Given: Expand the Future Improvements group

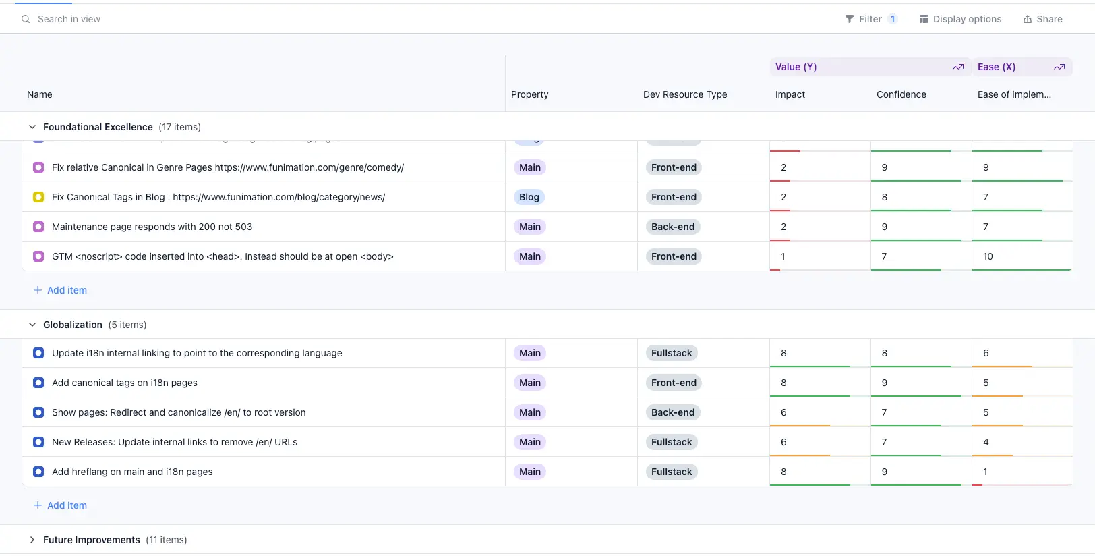Looking at the screenshot, I should 32,540.
